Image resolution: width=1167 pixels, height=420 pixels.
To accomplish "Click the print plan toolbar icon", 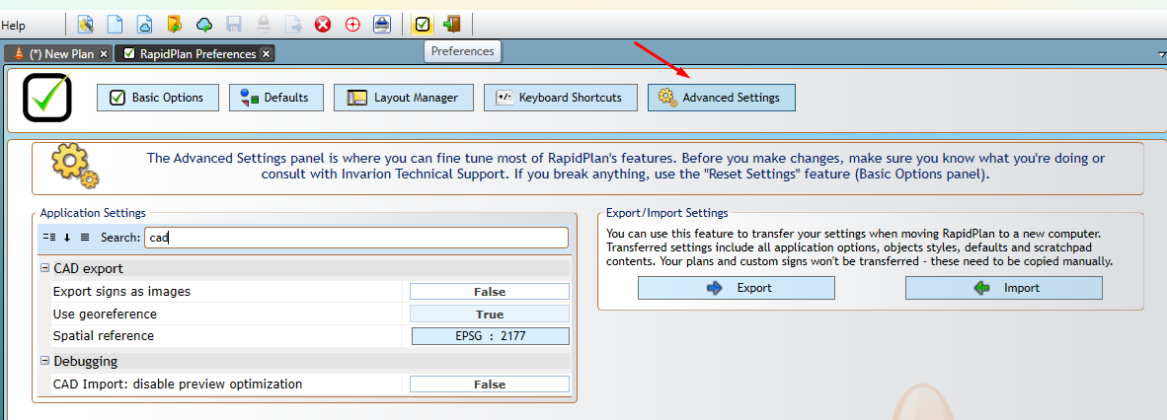I will 382,25.
